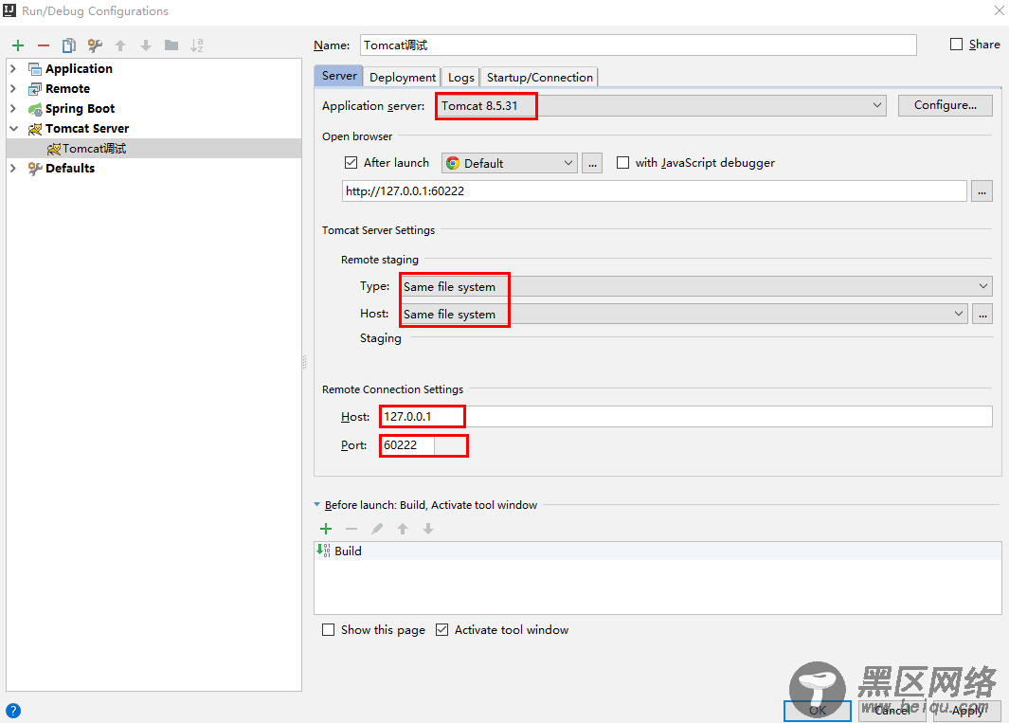Expand the Remote tree node
Image resolution: width=1009 pixels, height=723 pixels.
click(13, 88)
